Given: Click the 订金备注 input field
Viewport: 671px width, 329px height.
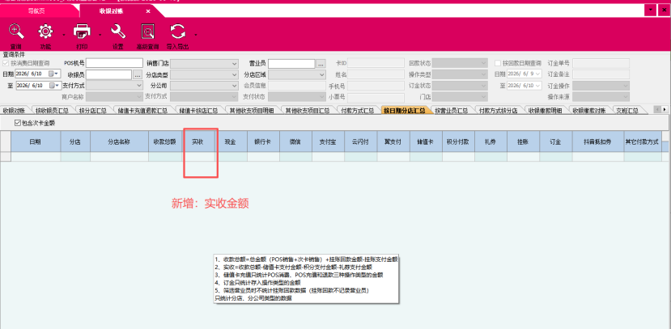Looking at the screenshot, I should [x=601, y=74].
